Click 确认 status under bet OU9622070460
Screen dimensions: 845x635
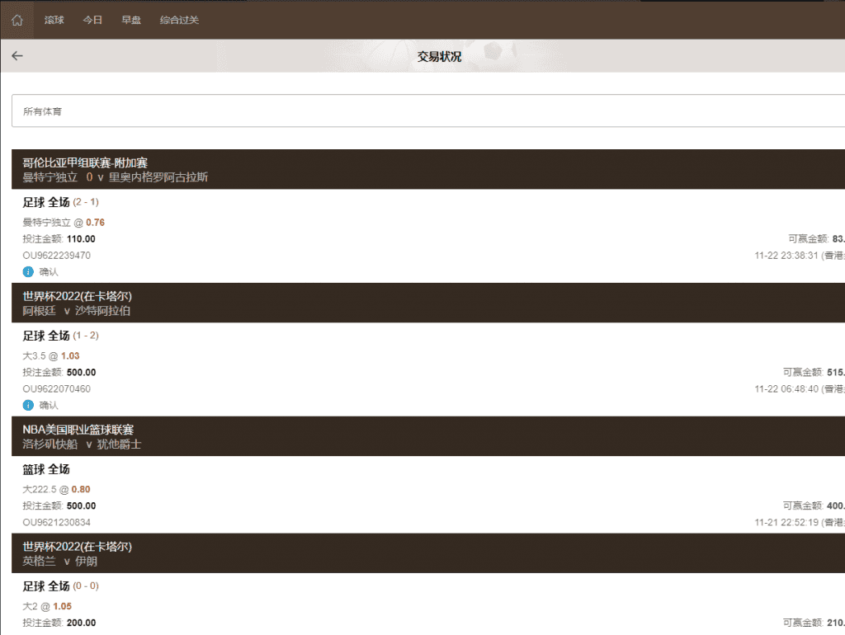49,406
